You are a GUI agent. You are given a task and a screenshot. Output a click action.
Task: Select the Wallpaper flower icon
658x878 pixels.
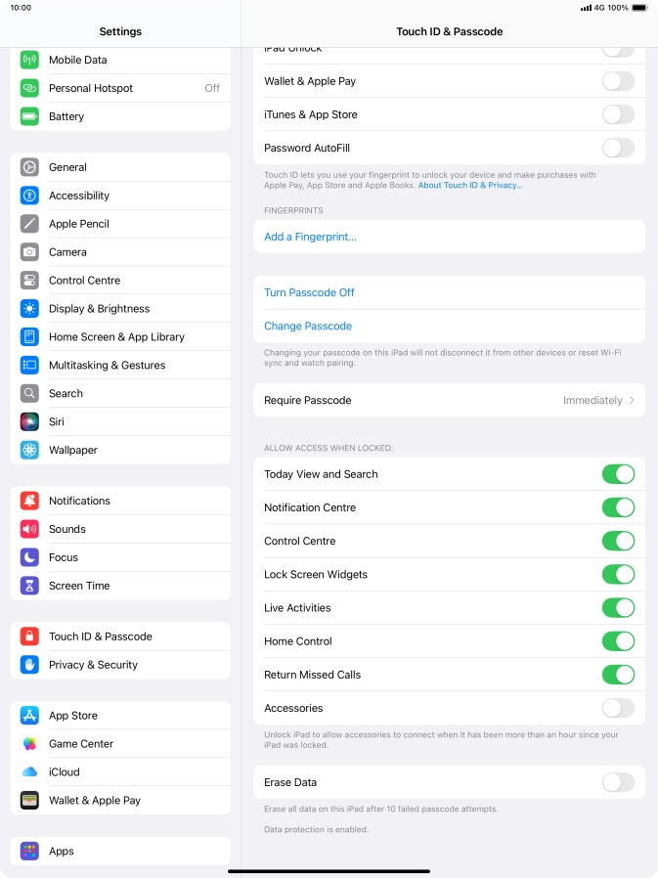pyautogui.click(x=29, y=450)
